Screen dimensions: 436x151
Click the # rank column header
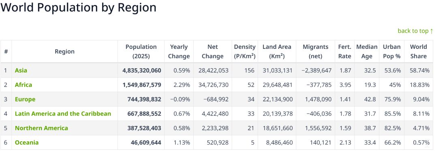pyautogui.click(x=6, y=52)
